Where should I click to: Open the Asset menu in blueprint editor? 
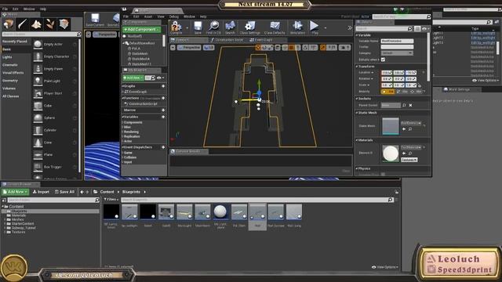[x=148, y=16]
